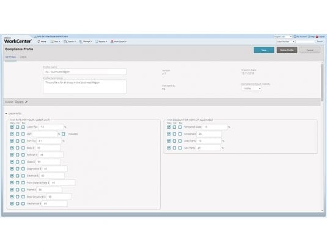Screen dimensions: 327x252
Task: Check the third checkbox in the Paint Material Rate row
Action: pyautogui.click(x=23, y=182)
